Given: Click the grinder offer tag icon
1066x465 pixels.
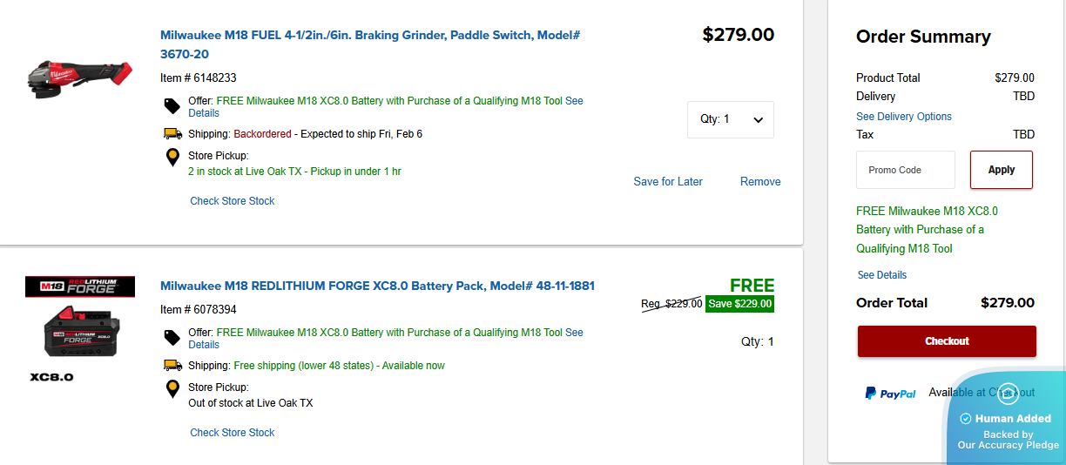Looking at the screenshot, I should click(x=172, y=106).
